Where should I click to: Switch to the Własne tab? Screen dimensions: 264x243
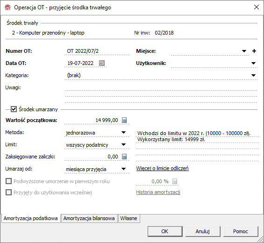pos(129,218)
